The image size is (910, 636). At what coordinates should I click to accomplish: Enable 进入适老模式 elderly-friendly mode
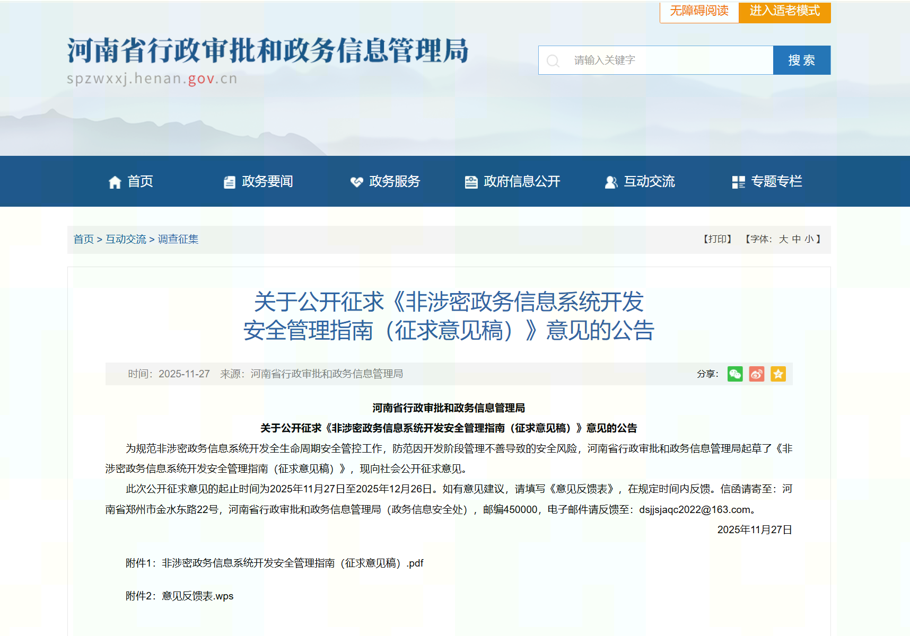click(784, 11)
